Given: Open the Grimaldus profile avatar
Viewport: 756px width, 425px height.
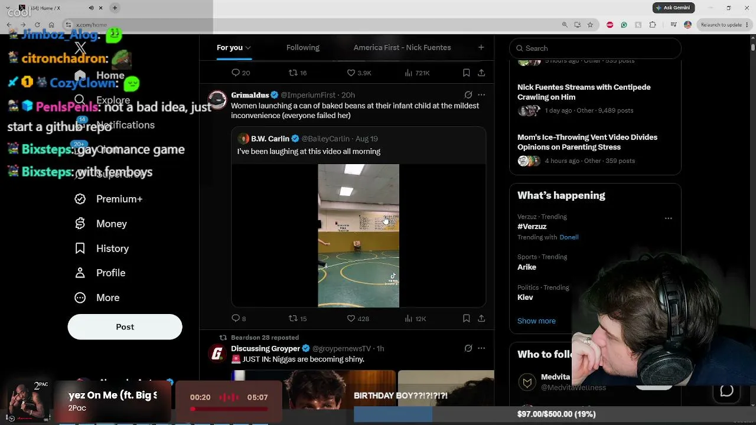Looking at the screenshot, I should coord(217,100).
